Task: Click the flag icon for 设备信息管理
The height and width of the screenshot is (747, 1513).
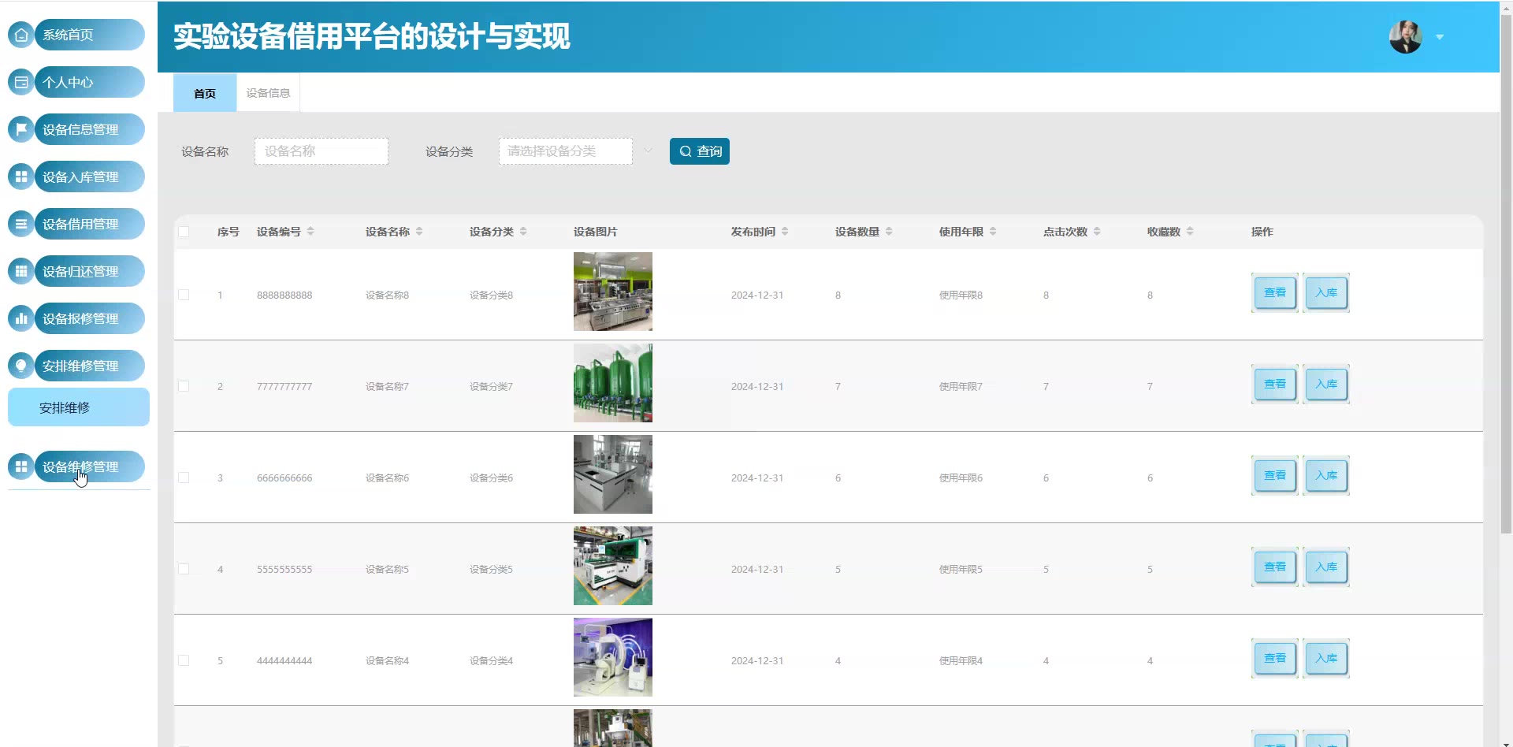Action: coord(21,129)
